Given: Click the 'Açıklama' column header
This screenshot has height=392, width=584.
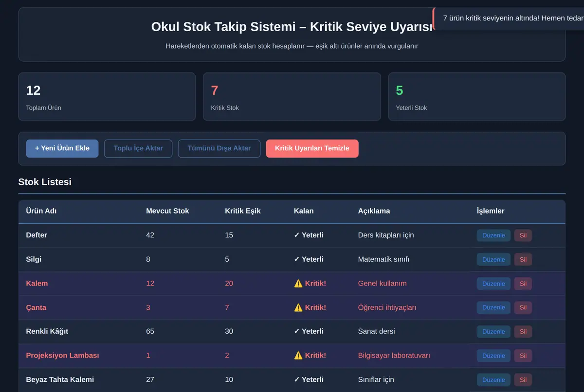Looking at the screenshot, I should [x=374, y=211].
